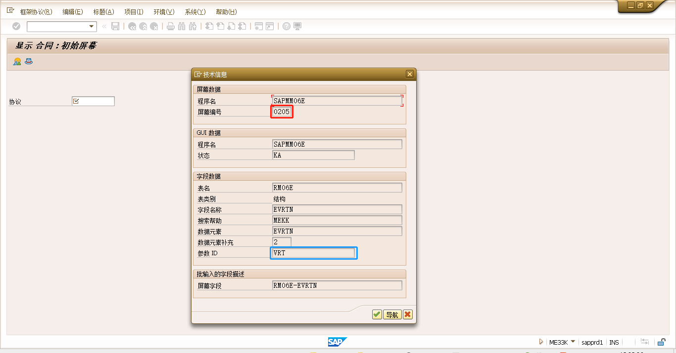Click the printer icon below the title bar
This screenshot has width=676, height=353.
(x=28, y=61)
